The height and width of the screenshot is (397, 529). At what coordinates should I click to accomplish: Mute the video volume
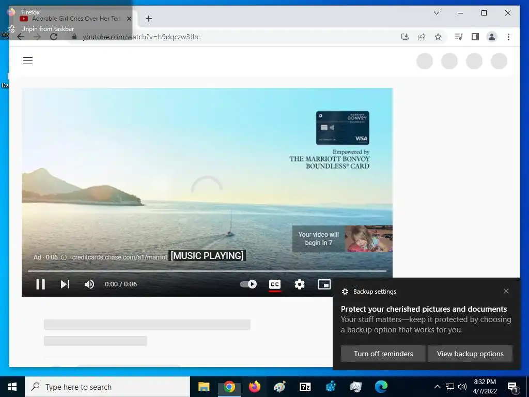(89, 284)
